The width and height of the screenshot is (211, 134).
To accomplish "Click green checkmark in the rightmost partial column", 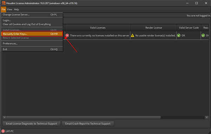I will [x=203, y=36].
